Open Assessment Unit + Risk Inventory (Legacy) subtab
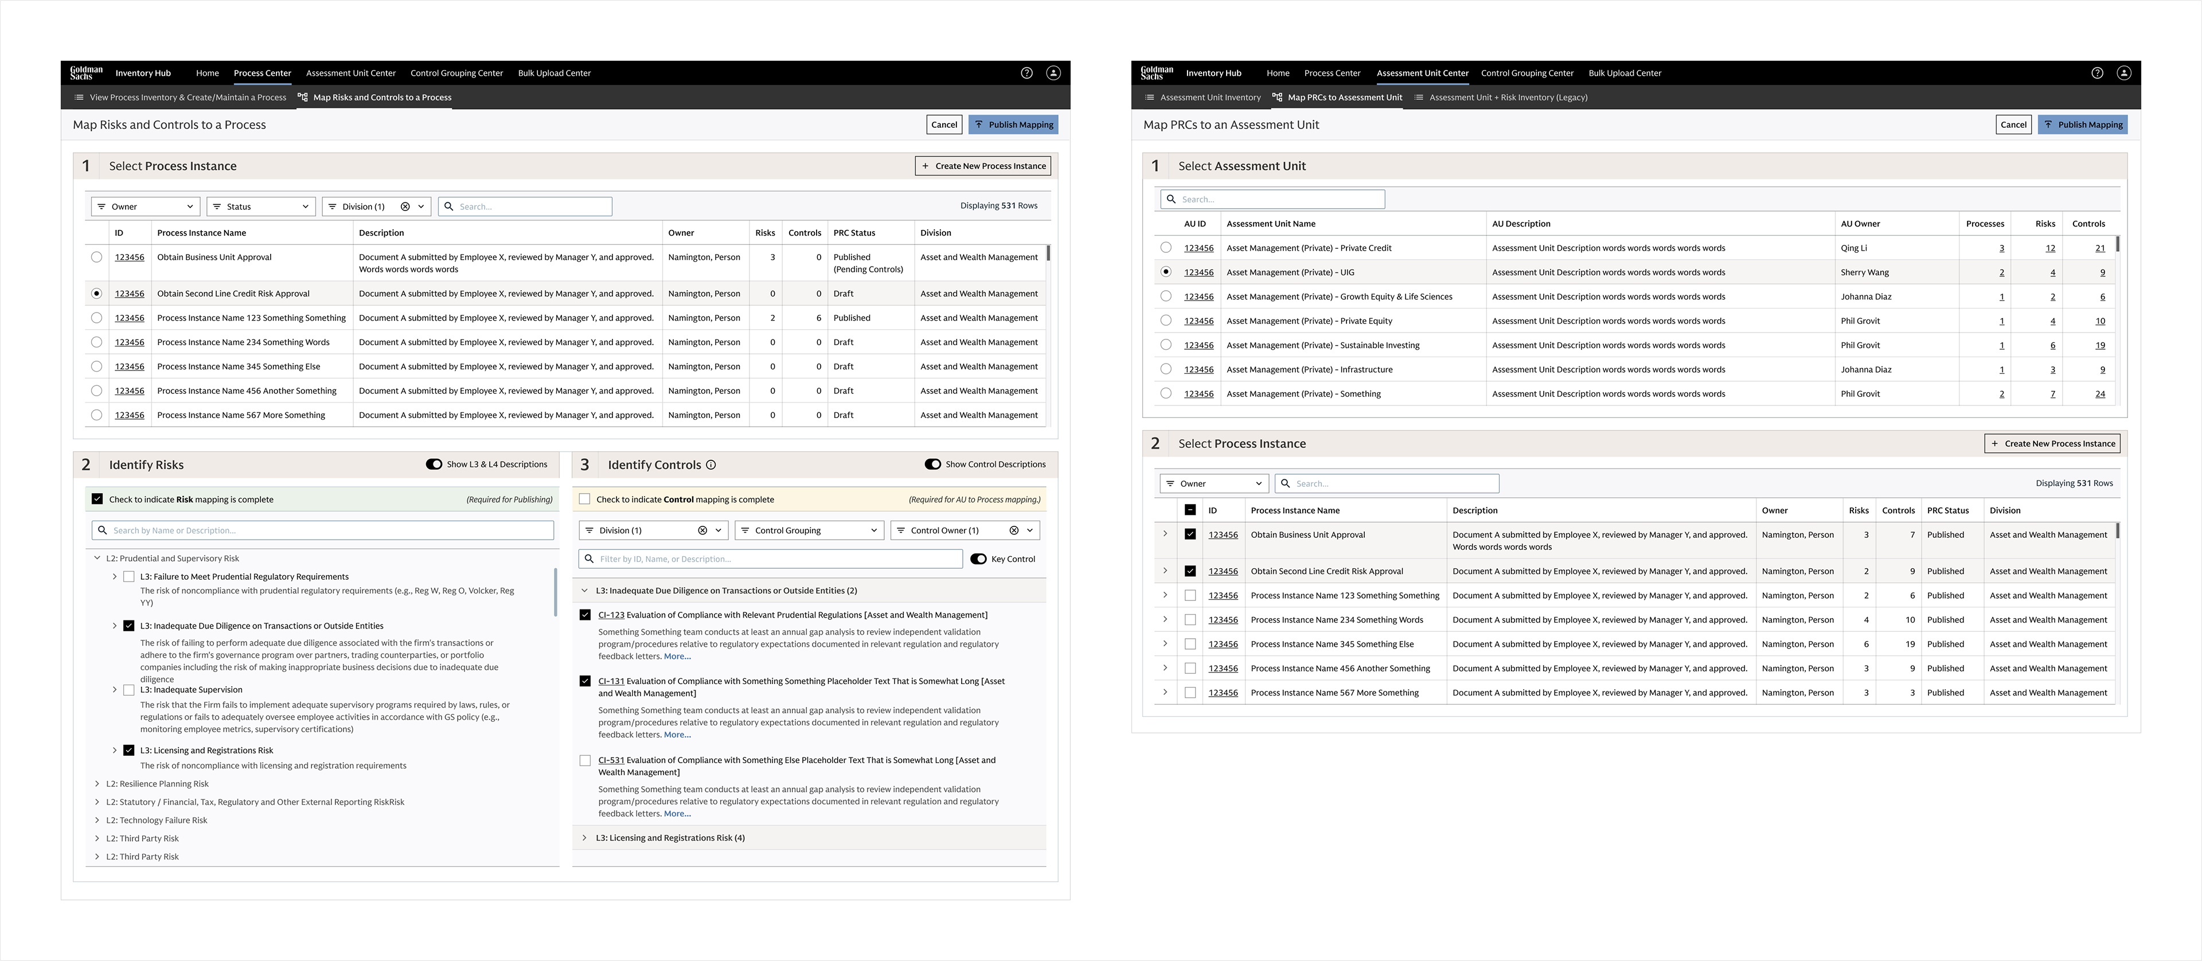 pyautogui.click(x=1508, y=97)
